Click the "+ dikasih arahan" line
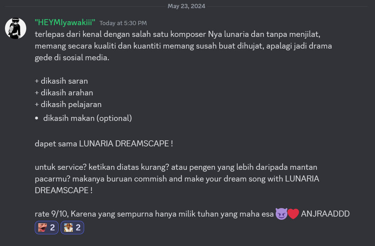 click(64, 93)
